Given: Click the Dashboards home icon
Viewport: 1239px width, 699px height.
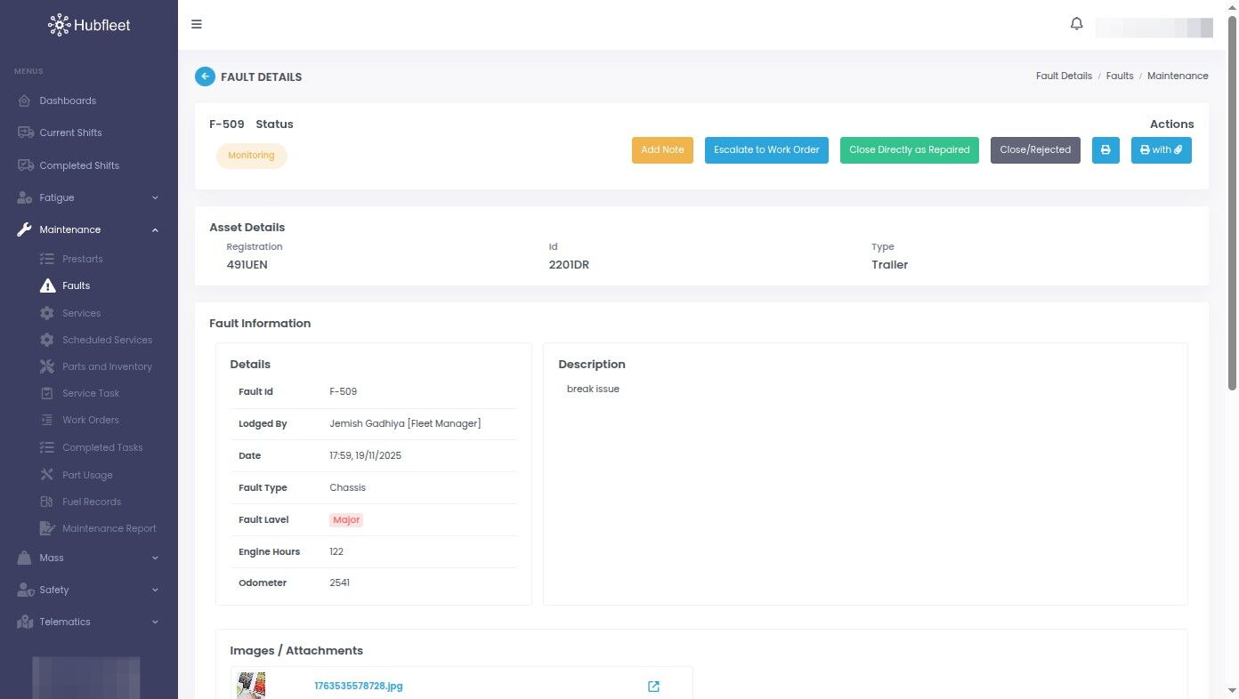Looking at the screenshot, I should (25, 100).
